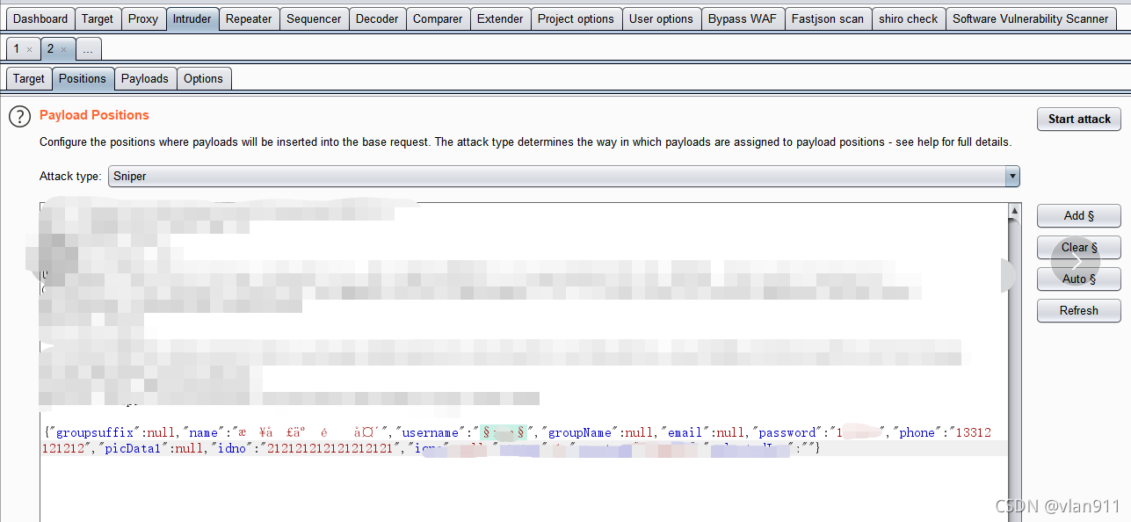
Task: Open the Bypass WAF tab
Action: pos(743,18)
